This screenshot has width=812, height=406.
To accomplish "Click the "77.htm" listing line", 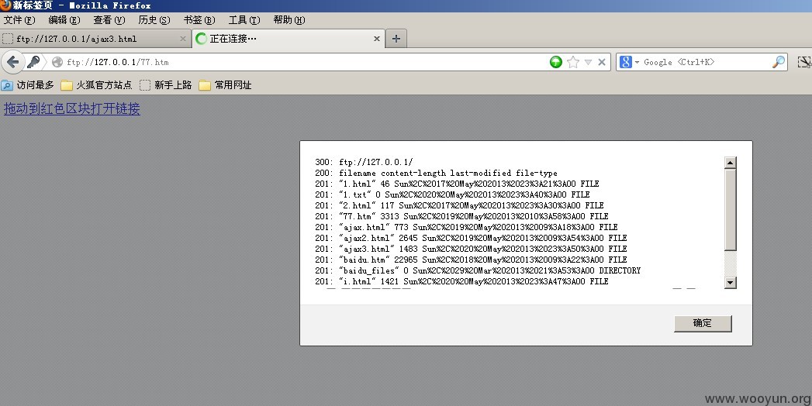I will tap(461, 216).
